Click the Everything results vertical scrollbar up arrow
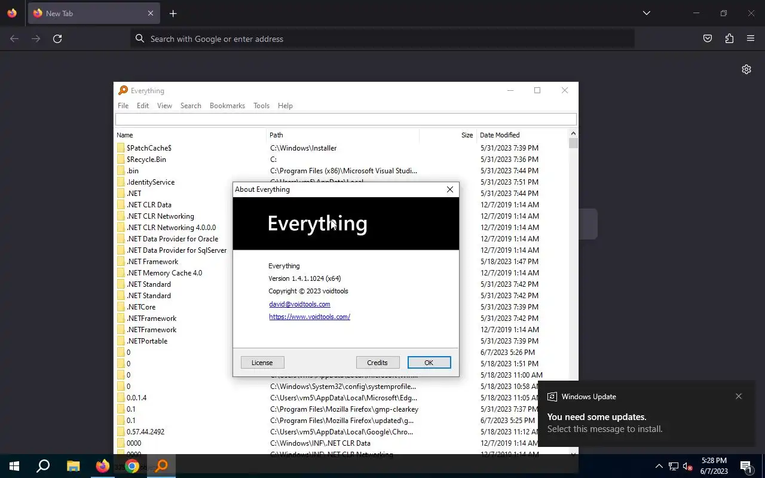 (573, 134)
